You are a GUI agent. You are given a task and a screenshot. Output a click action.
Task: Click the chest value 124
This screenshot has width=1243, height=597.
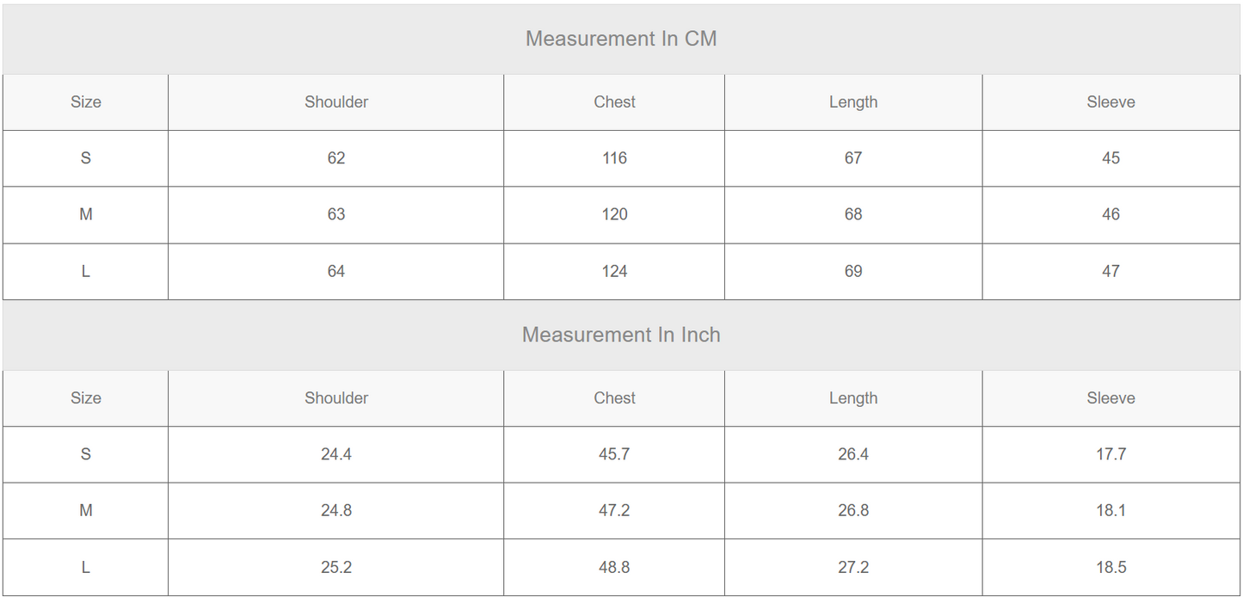tap(614, 272)
